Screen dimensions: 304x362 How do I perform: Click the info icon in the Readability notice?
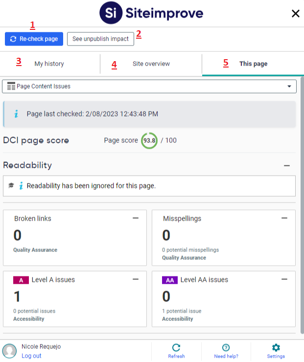(21, 185)
